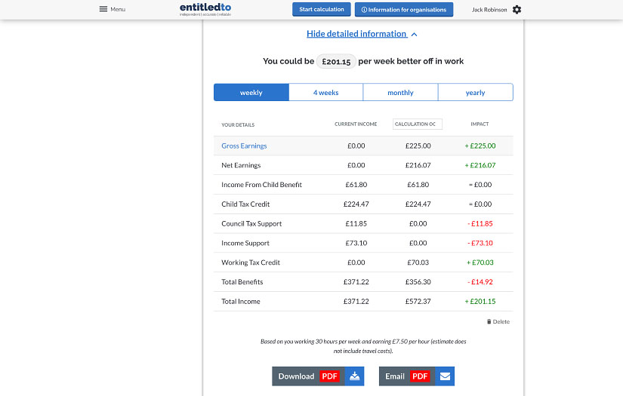Click the trash Delete icon
The image size is (623, 396).
click(x=489, y=322)
